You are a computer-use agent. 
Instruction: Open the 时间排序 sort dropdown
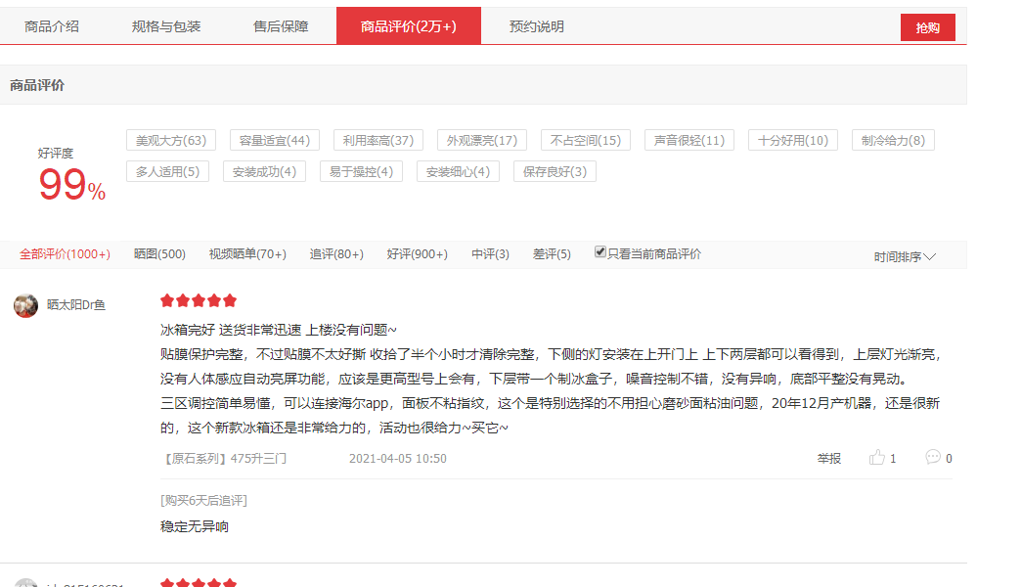click(905, 256)
